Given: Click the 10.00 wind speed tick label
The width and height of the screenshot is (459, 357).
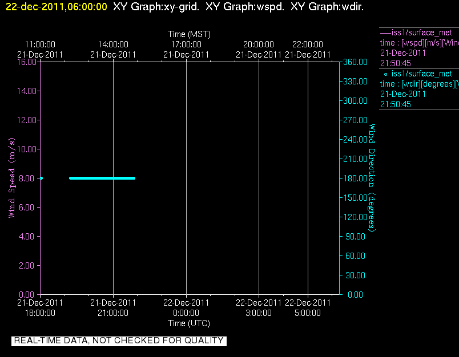Looking at the screenshot, I should tap(27, 149).
